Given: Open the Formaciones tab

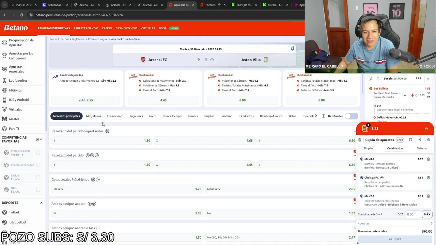Looking at the screenshot, I should tap(115, 116).
